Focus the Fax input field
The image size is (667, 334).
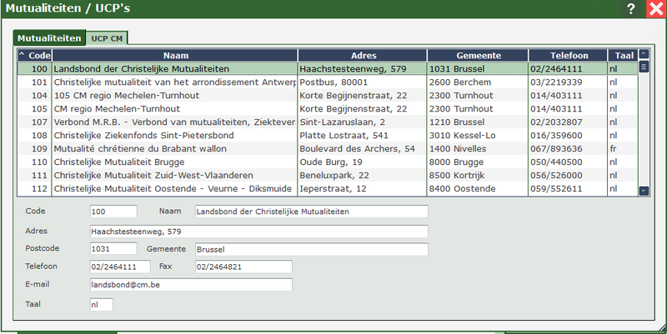pos(243,267)
